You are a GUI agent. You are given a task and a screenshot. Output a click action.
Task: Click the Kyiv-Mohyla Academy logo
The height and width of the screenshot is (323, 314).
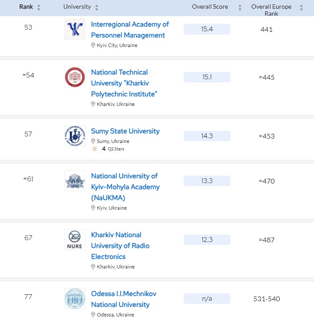click(74, 181)
